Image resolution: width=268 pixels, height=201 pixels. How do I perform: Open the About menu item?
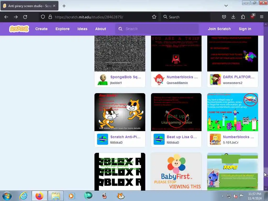point(101,29)
